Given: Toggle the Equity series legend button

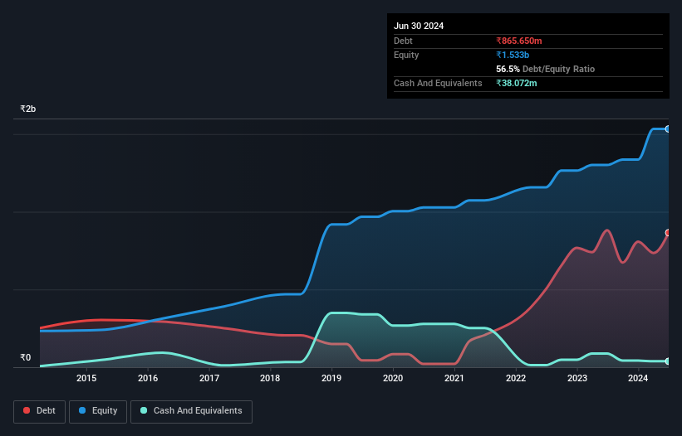Looking at the screenshot, I should click(x=98, y=411).
